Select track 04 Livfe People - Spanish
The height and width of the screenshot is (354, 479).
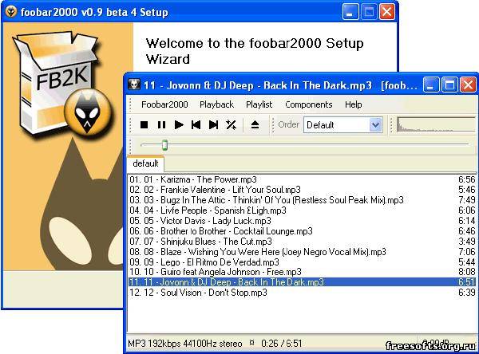click(302, 210)
